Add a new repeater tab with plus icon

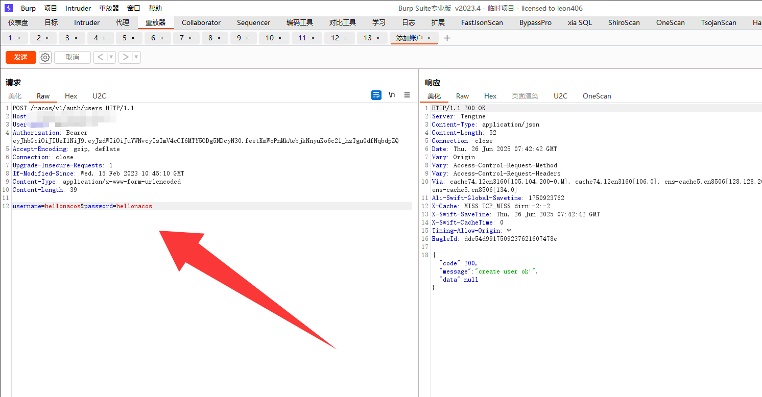[x=447, y=38]
